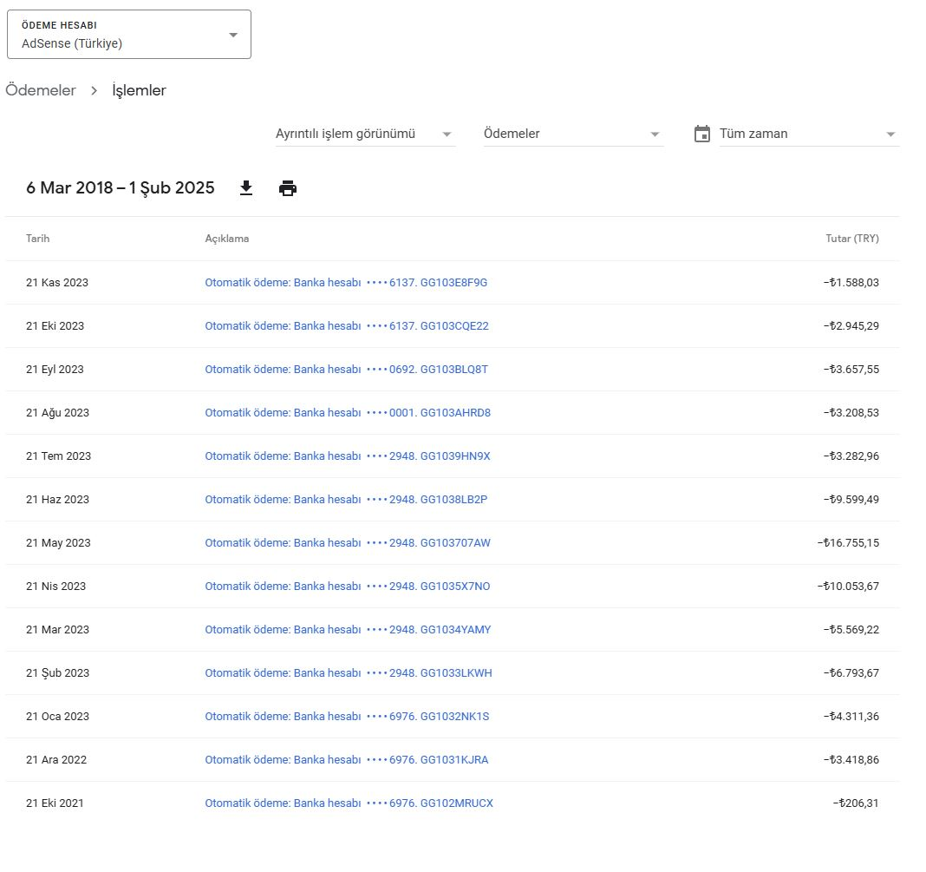Select date cell 21 Eki 2021

tap(55, 803)
